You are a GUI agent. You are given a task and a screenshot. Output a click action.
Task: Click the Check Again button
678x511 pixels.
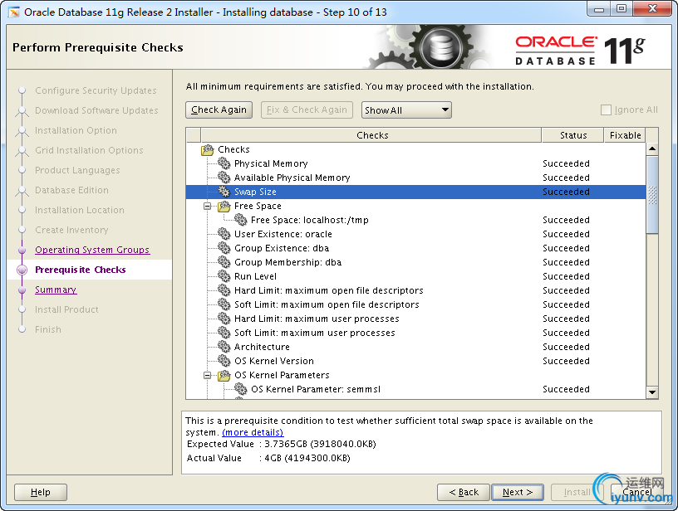pyautogui.click(x=219, y=109)
